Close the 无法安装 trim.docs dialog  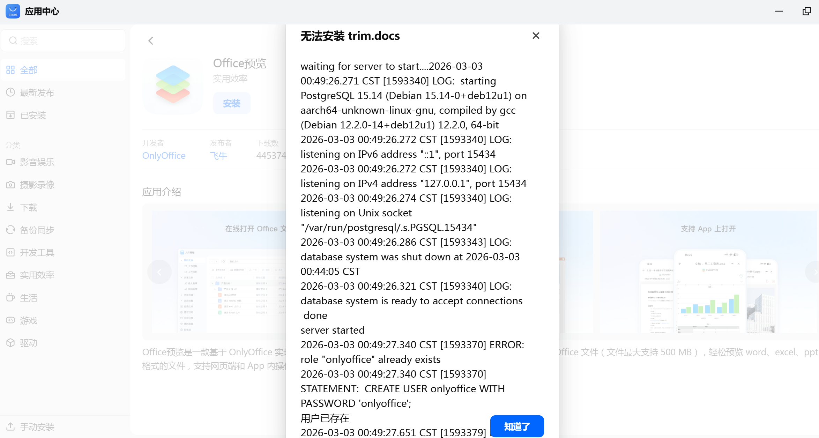[536, 36]
